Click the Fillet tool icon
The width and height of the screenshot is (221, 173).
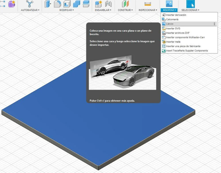(x=57, y=4)
